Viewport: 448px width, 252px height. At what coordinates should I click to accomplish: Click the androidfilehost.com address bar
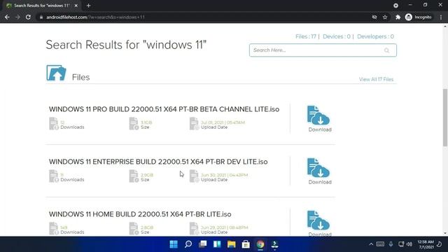[x=203, y=17]
